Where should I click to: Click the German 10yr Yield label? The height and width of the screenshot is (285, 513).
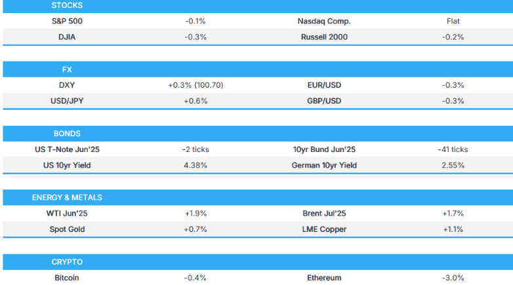pos(324,165)
